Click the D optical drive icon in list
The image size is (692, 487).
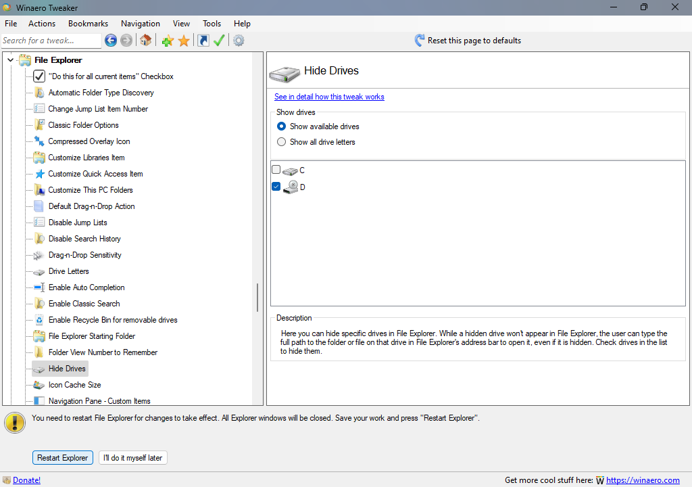291,187
